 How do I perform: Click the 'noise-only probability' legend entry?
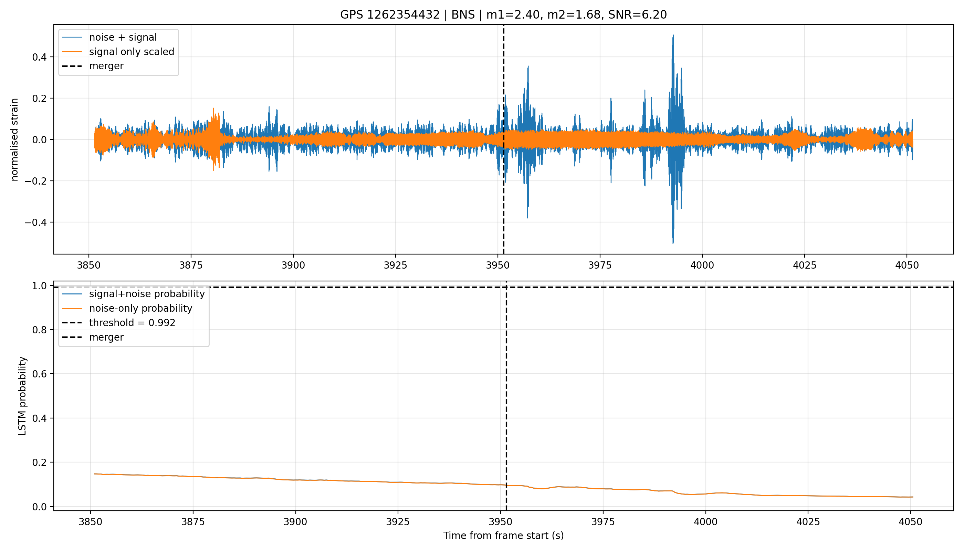tap(127, 309)
